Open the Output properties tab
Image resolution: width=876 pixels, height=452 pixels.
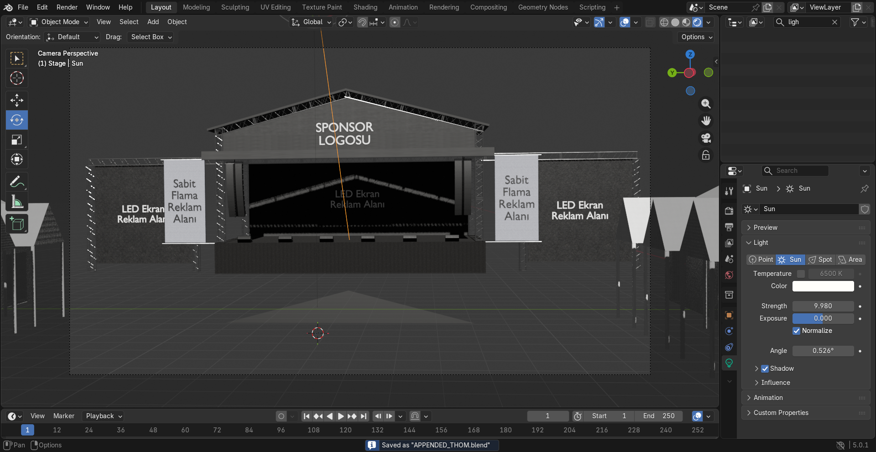(729, 227)
